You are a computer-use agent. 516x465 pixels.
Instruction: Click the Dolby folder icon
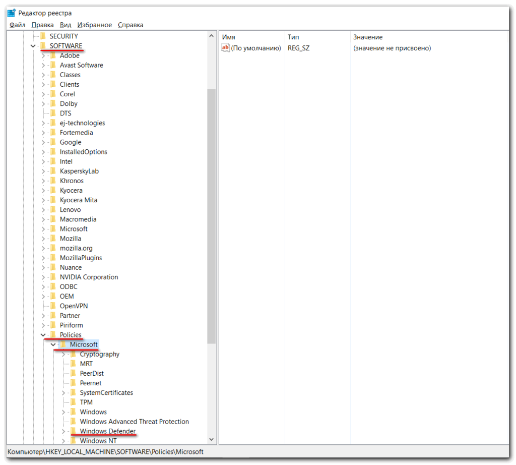pyautogui.click(x=53, y=103)
